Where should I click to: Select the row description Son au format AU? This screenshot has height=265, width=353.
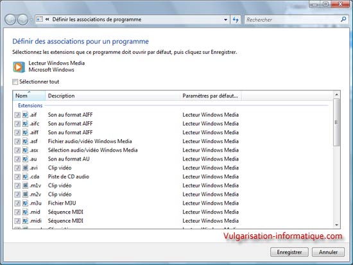click(x=69, y=159)
